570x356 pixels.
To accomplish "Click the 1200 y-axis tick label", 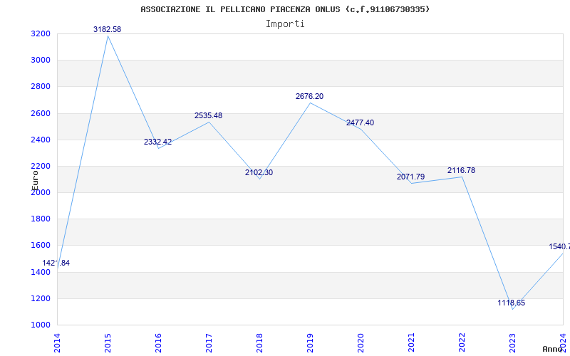I will point(40,298).
